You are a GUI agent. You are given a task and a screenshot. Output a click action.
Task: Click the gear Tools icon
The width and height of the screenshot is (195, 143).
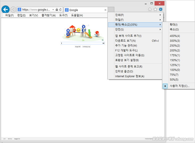pyautogui.click(x=161, y=10)
